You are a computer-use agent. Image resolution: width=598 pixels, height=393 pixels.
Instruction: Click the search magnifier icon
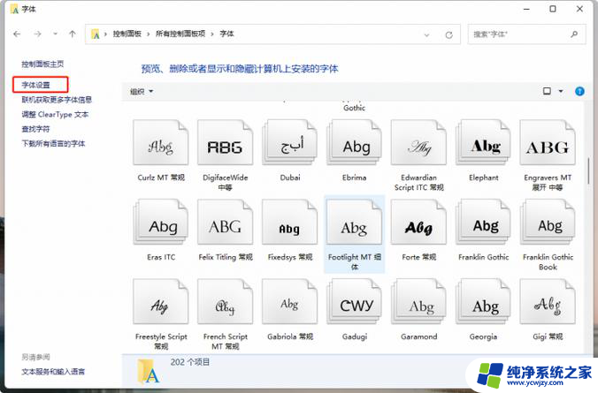tap(574, 34)
